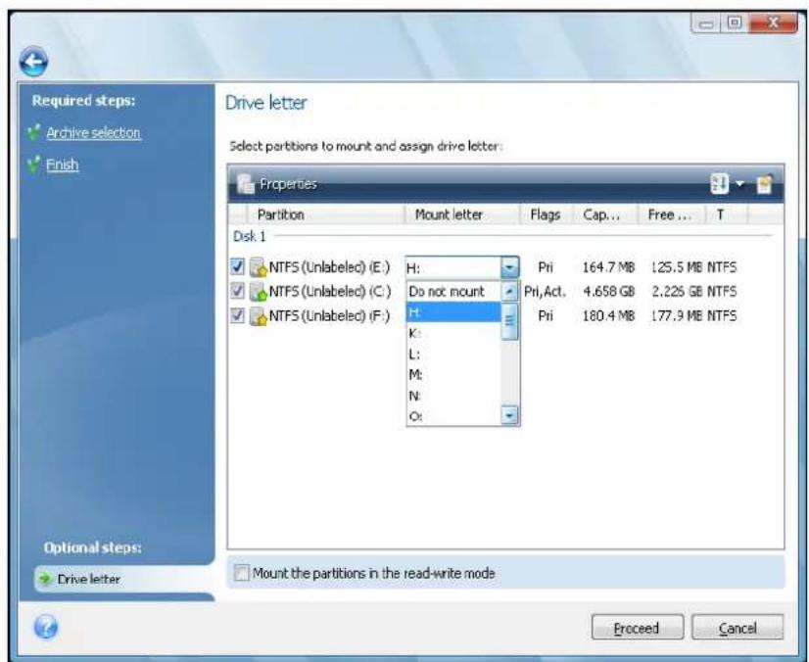809x662 pixels.
Task: Select H: in the drive letter list
Action: (x=453, y=312)
